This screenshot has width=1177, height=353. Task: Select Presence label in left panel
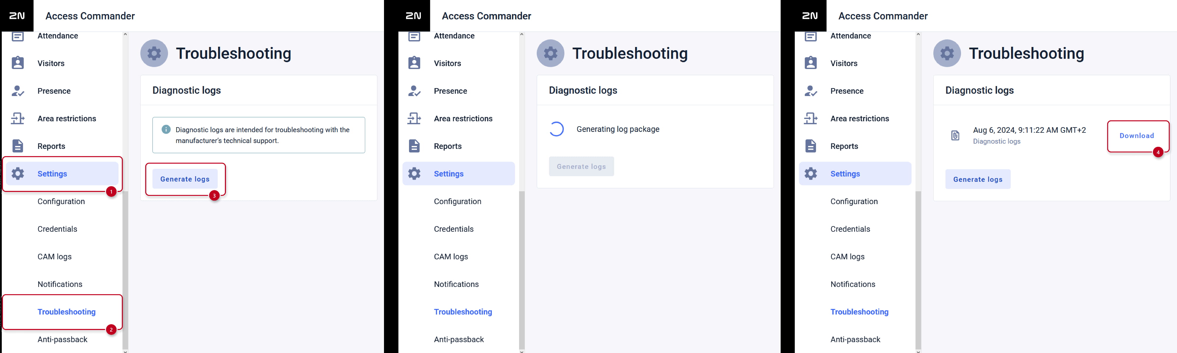tap(54, 91)
